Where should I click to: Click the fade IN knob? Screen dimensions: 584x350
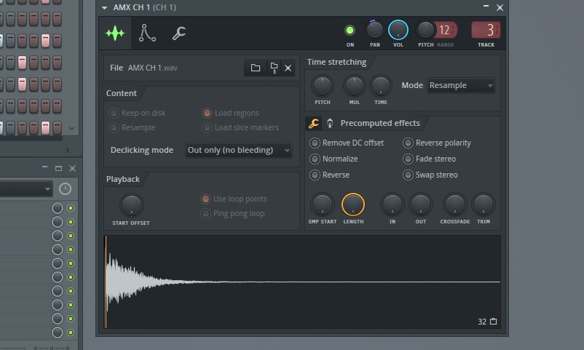click(x=392, y=204)
